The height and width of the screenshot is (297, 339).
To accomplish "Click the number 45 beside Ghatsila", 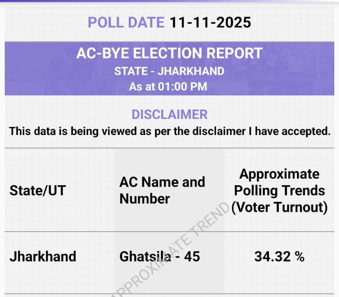I will click(192, 256).
